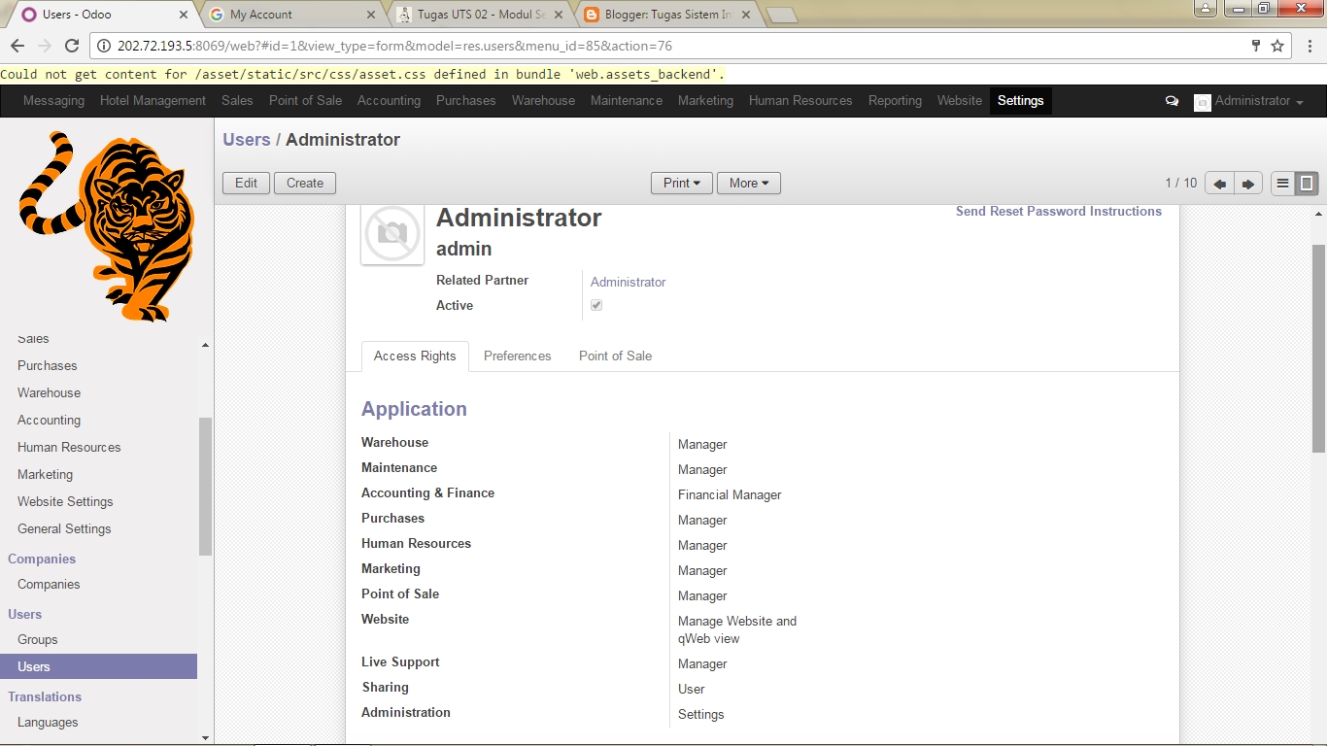Select Purchases in sidebar

click(x=48, y=366)
